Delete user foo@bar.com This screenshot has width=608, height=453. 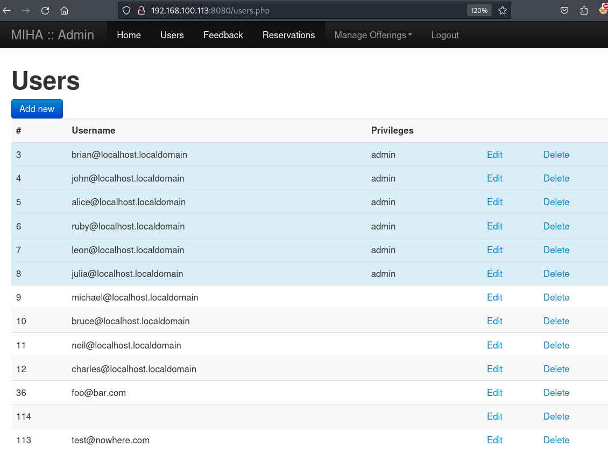pyautogui.click(x=556, y=393)
